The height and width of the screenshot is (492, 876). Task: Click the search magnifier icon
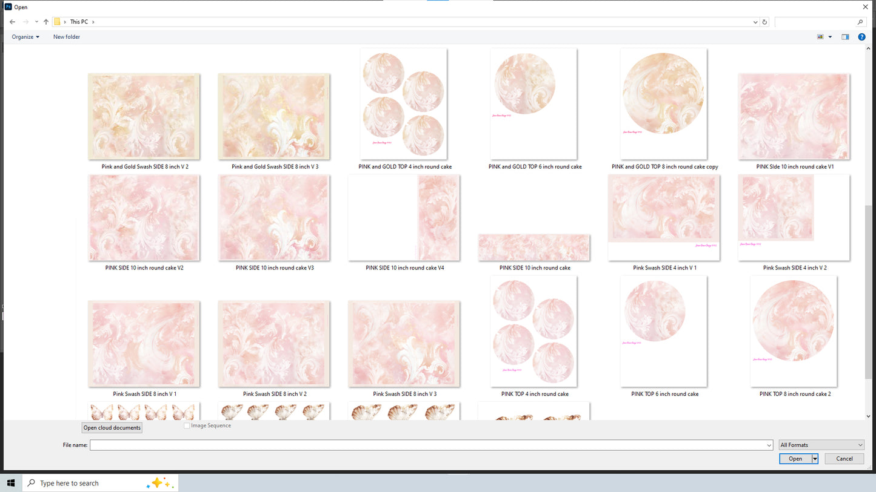pyautogui.click(x=860, y=22)
